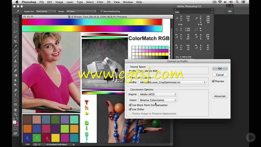Click OK in Convert to Profile
Image resolution: width=261 pixels, height=147 pixels.
point(220,69)
